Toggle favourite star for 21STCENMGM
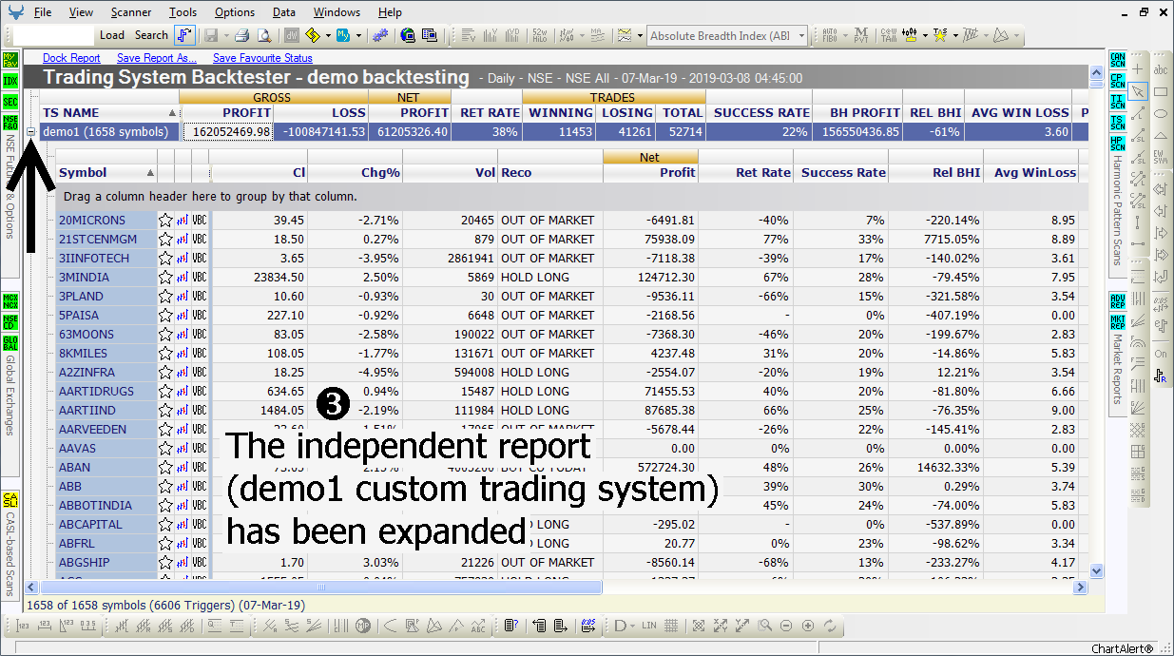This screenshot has height=656, width=1174. click(165, 239)
